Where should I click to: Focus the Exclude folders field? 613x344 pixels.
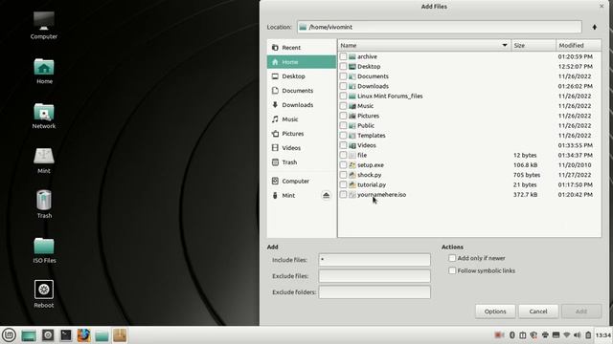375,292
